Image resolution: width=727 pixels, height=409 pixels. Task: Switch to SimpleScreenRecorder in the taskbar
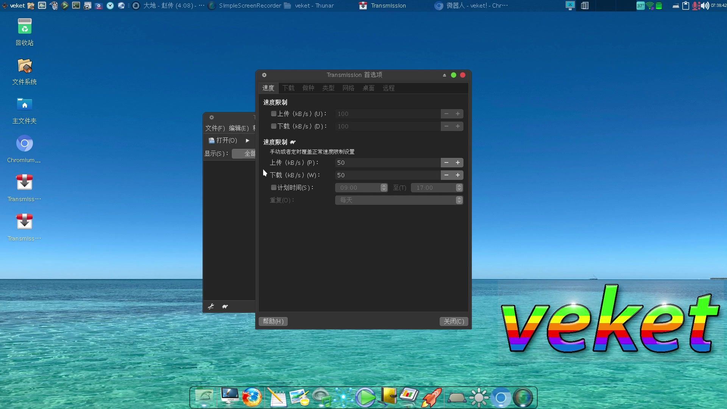tap(245, 6)
